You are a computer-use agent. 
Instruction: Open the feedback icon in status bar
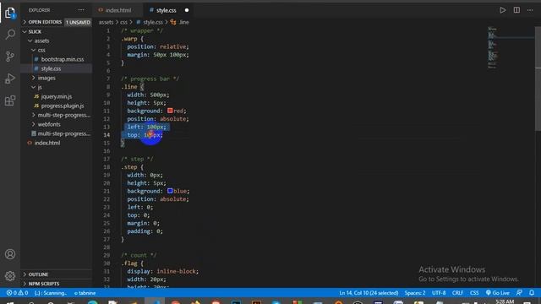519,293
